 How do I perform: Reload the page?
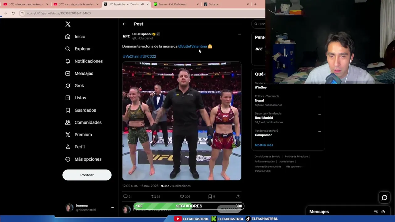[13, 13]
